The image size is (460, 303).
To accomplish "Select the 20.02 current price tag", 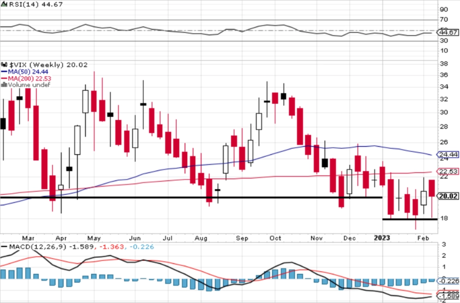I will pyautogui.click(x=447, y=196).
